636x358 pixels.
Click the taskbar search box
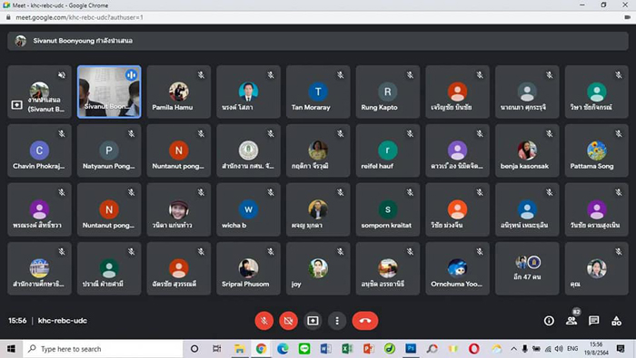(x=103, y=349)
